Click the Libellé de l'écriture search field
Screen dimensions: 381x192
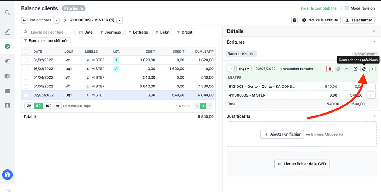tap(48, 32)
